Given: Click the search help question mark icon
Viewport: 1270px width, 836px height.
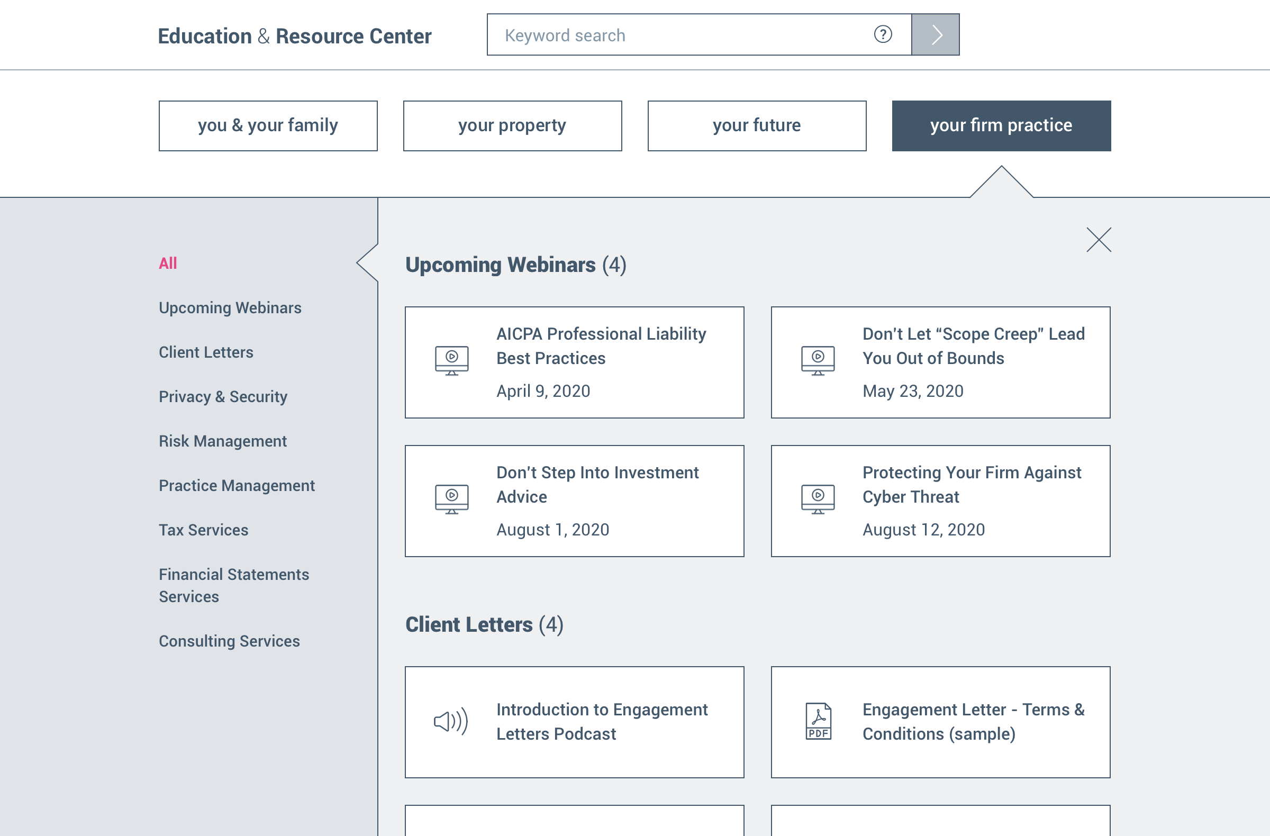Looking at the screenshot, I should click(x=883, y=35).
